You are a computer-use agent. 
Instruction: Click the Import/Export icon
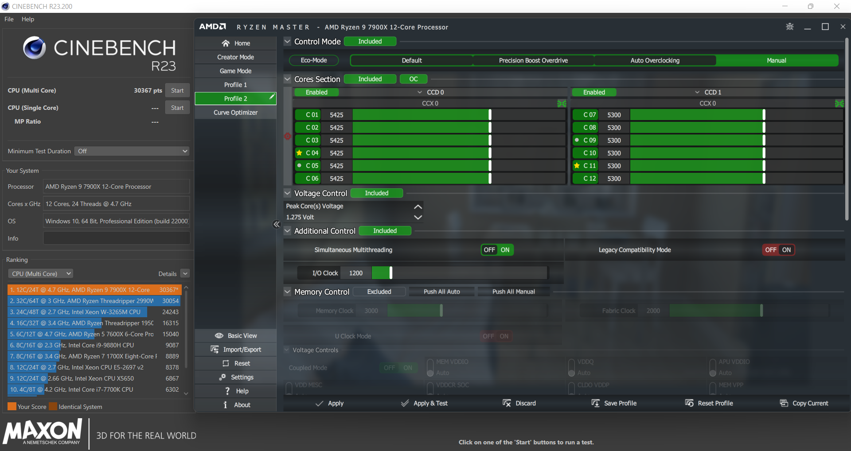click(215, 350)
